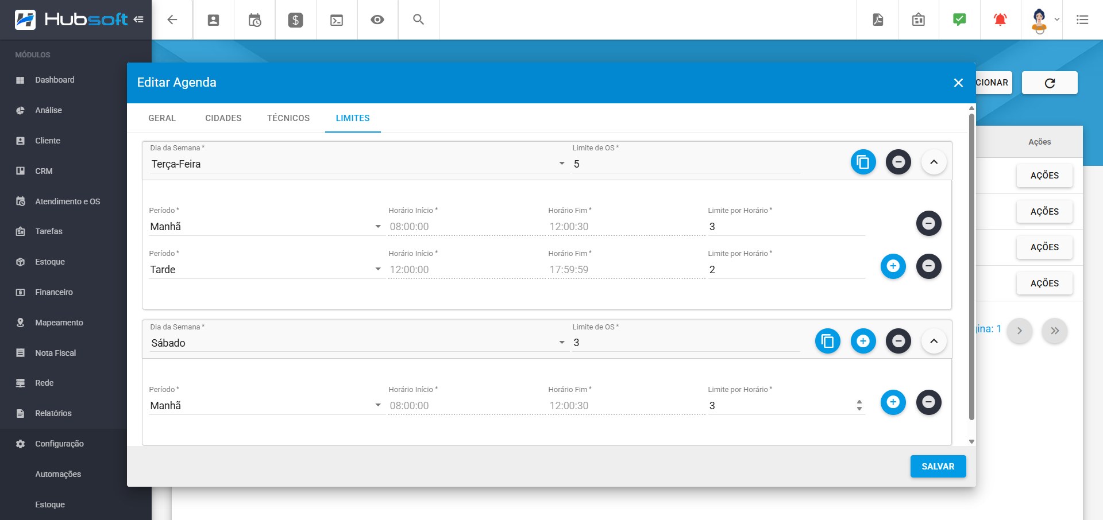Remove the Terça-Feira day limit
This screenshot has height=520, width=1103.
point(898,162)
